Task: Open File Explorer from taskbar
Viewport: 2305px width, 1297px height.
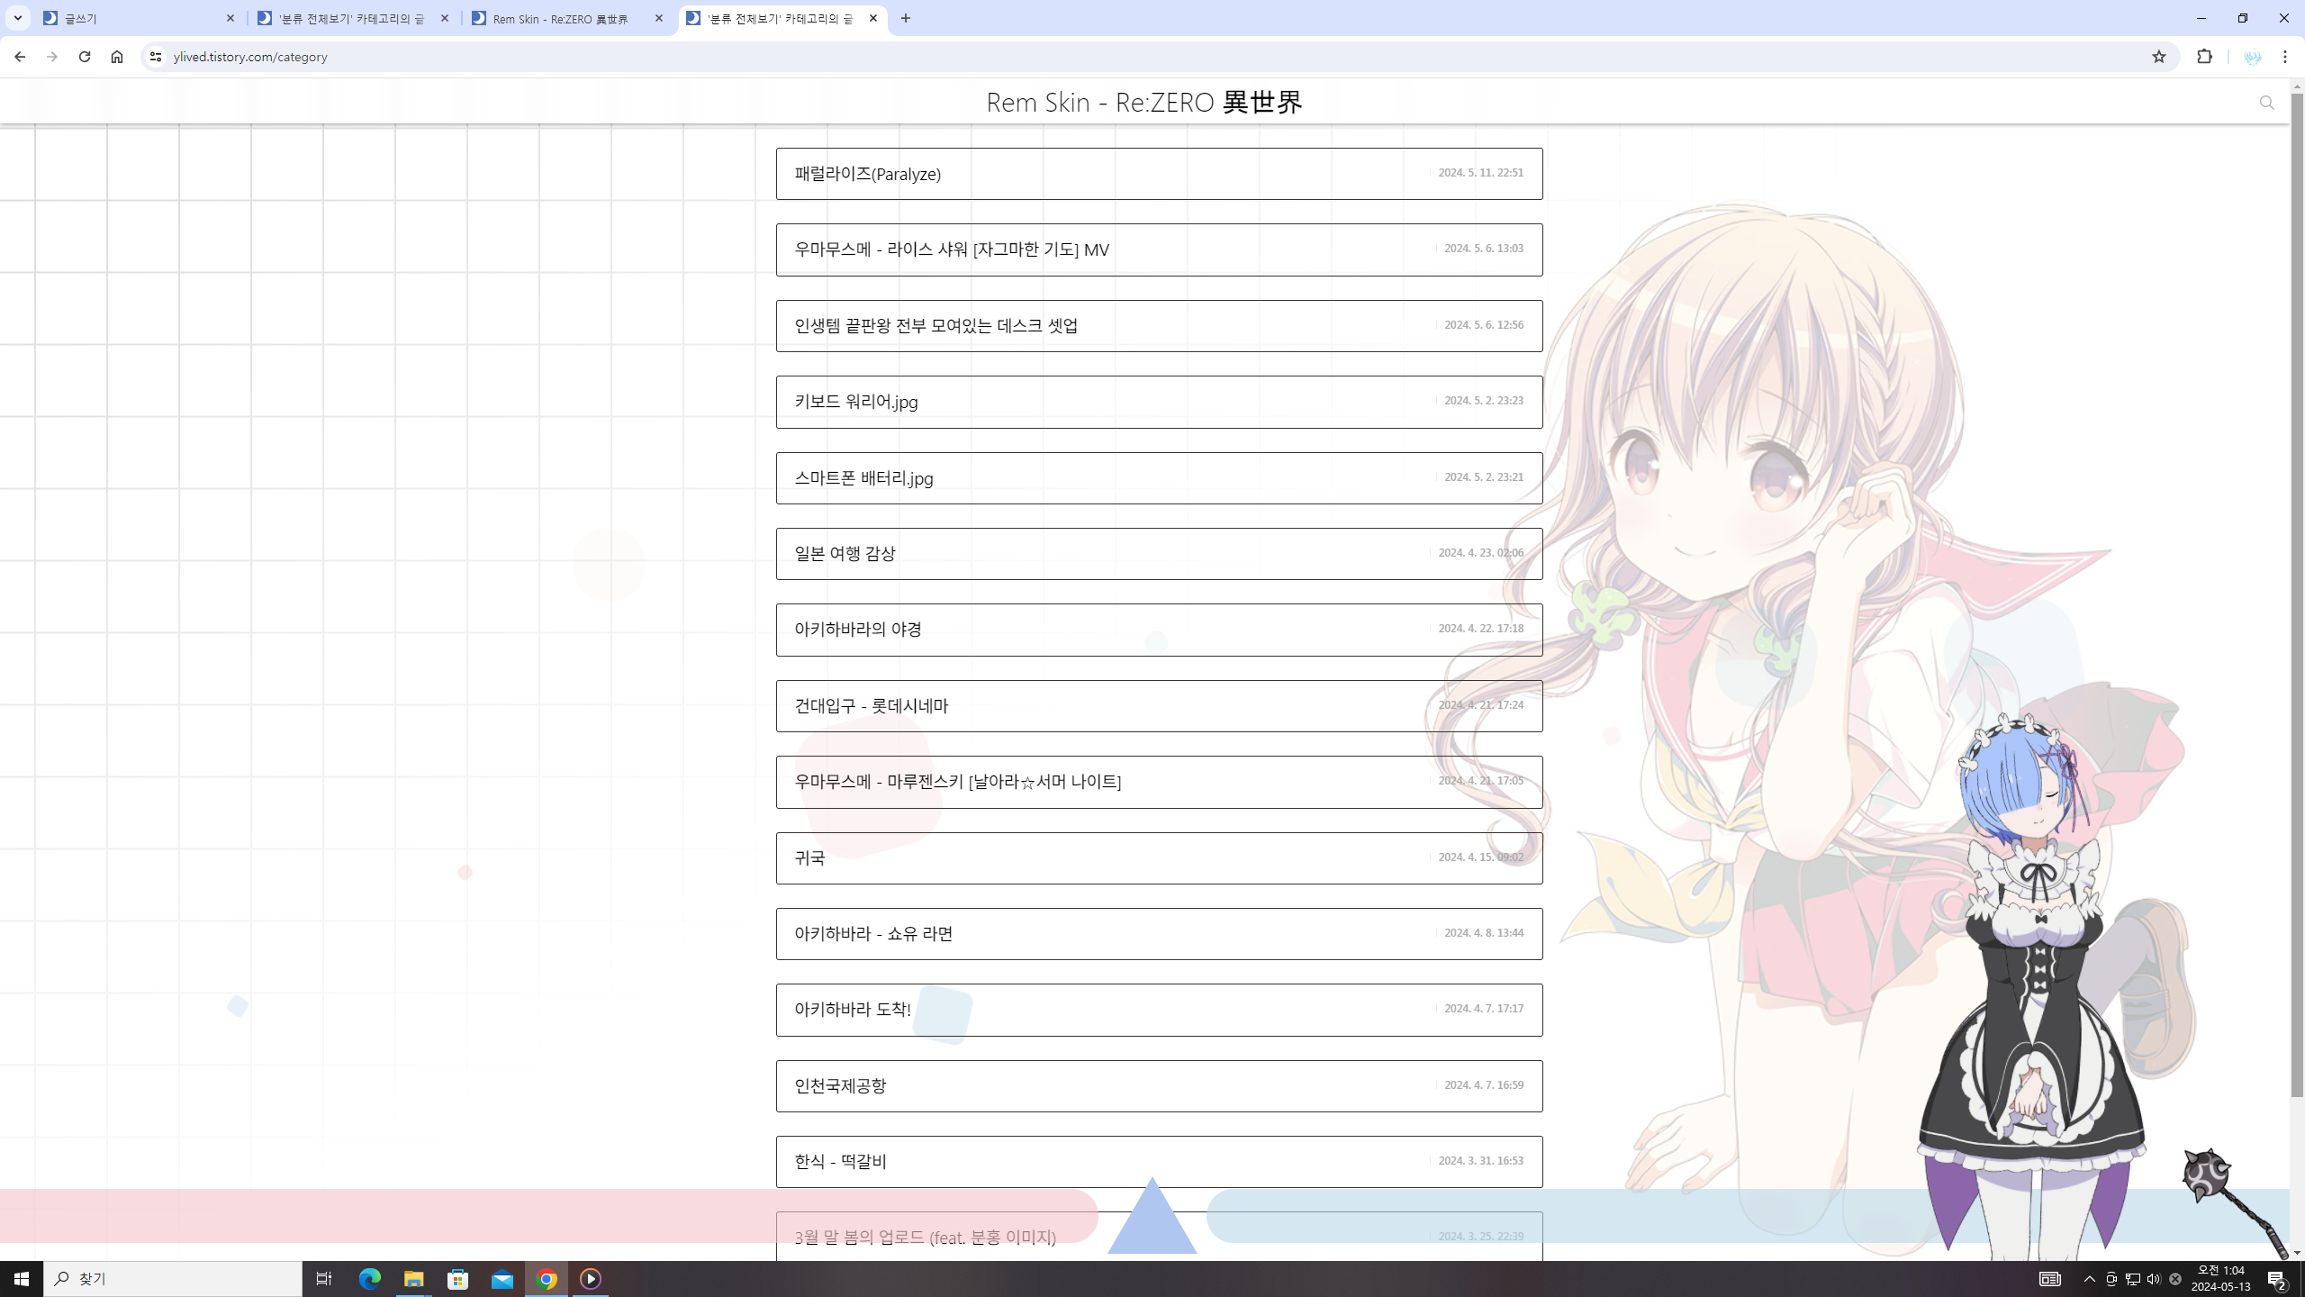Action: point(413,1278)
